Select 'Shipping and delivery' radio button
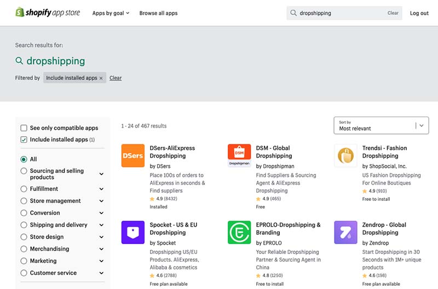The height and width of the screenshot is (289, 438). click(x=24, y=225)
